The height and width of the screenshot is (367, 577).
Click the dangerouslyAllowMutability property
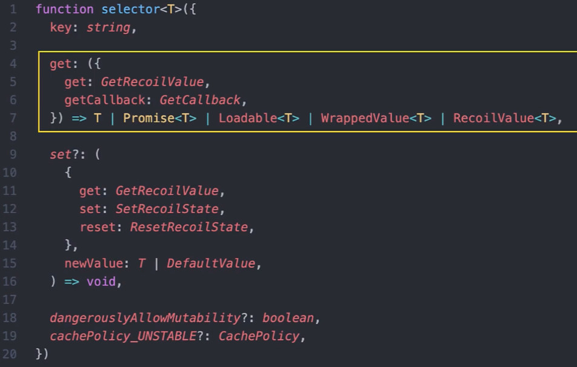(145, 318)
